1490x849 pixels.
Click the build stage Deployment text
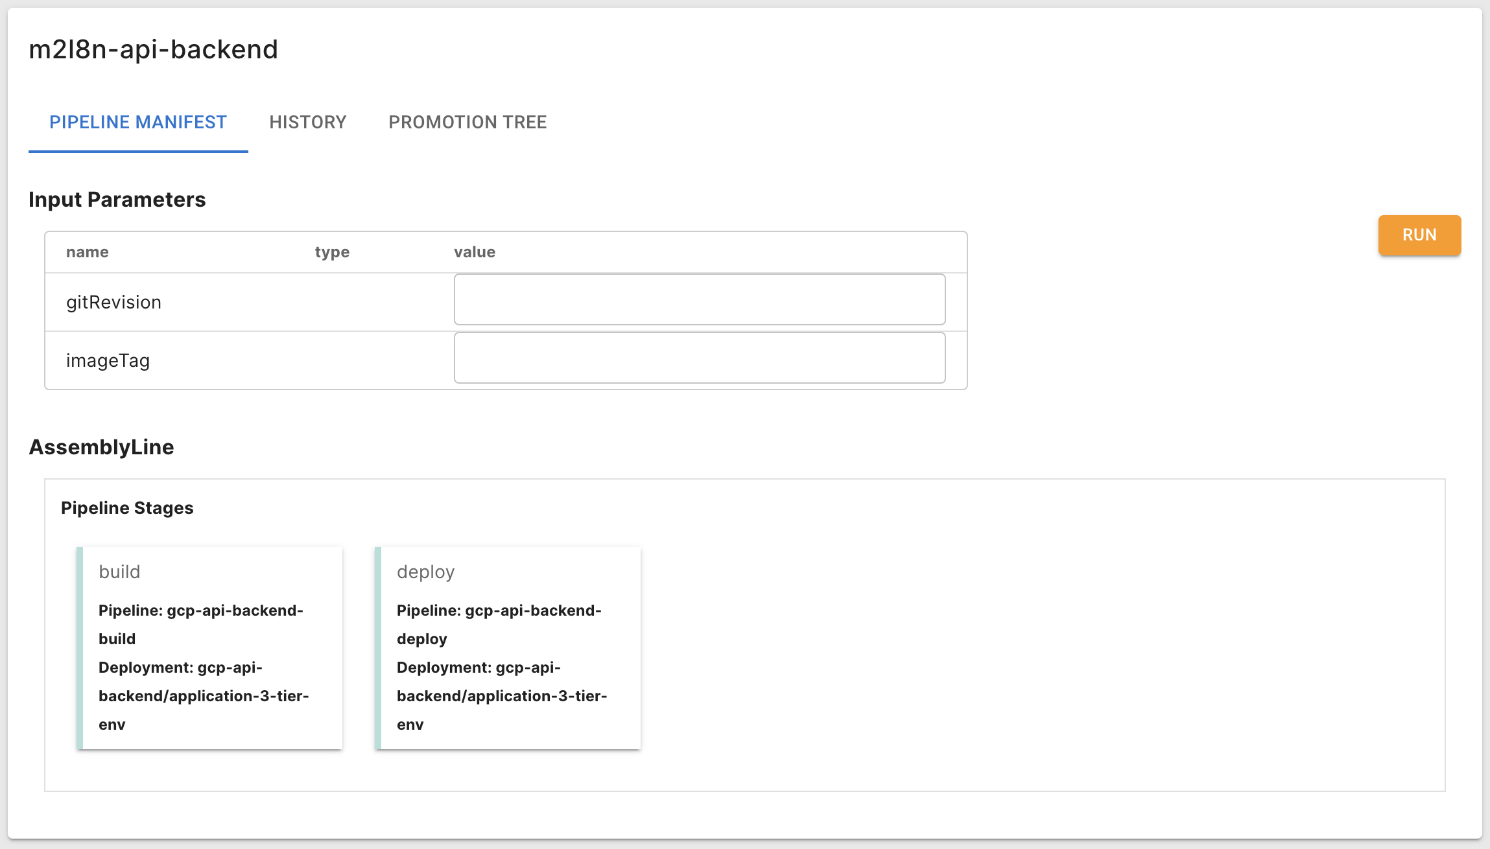[x=203, y=695]
